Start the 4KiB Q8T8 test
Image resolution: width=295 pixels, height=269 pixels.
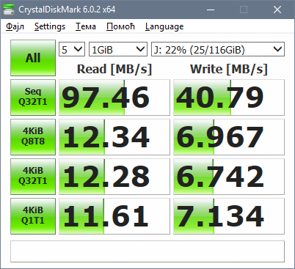point(33,137)
